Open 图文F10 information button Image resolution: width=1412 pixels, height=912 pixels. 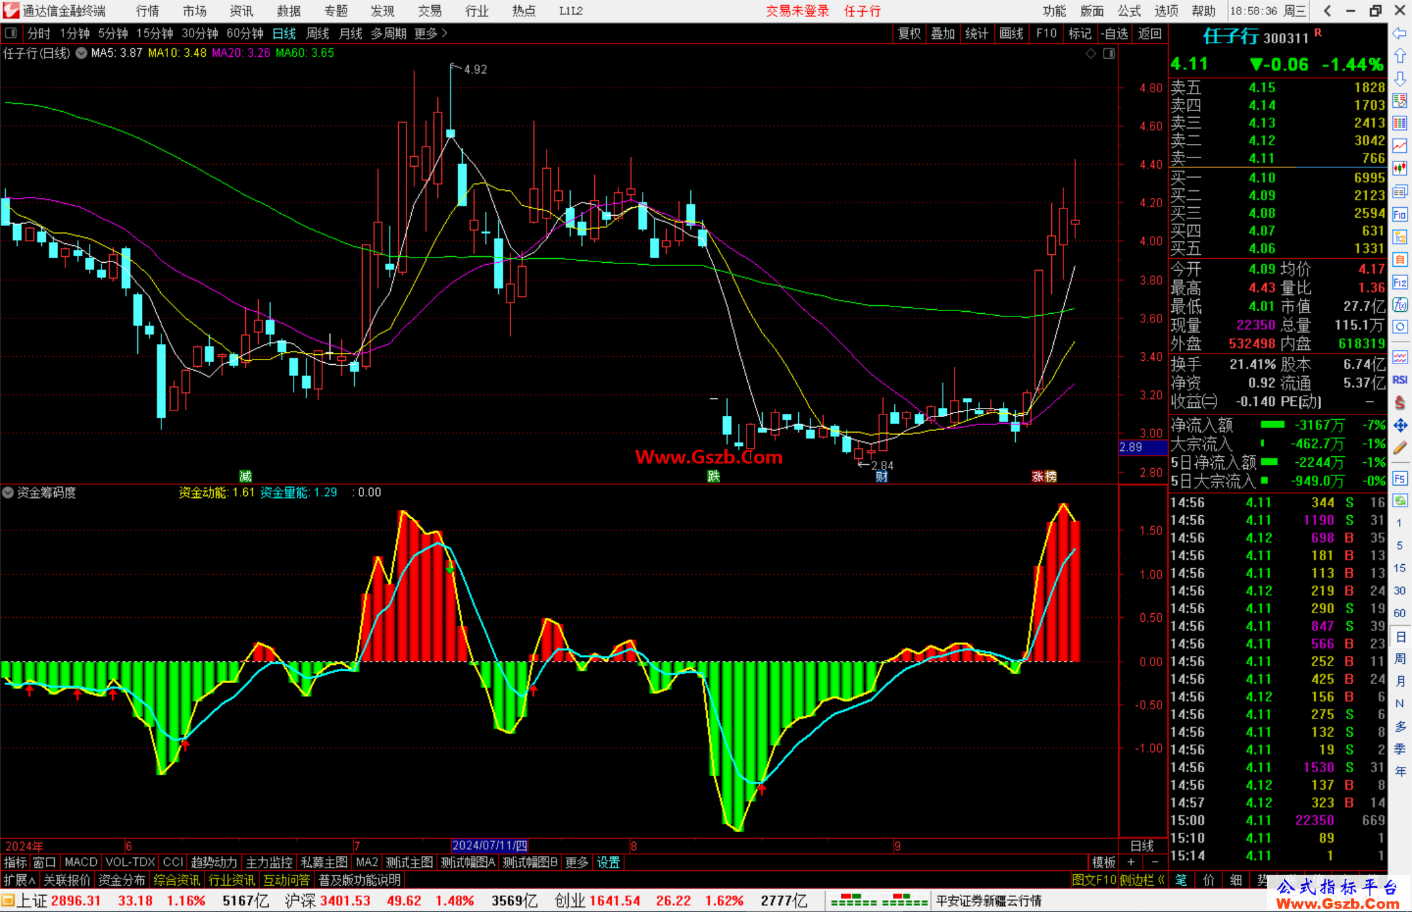tap(1094, 880)
